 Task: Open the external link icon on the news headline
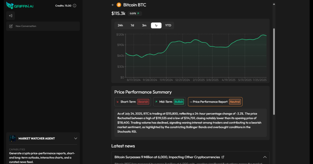click(223, 157)
